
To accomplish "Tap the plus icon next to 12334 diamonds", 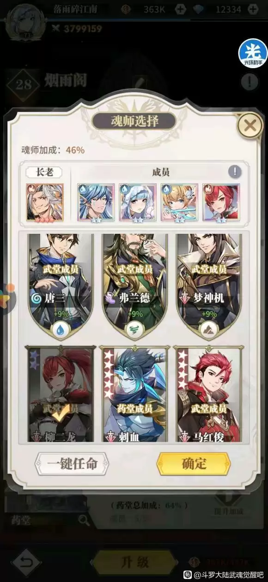I will (253, 9).
